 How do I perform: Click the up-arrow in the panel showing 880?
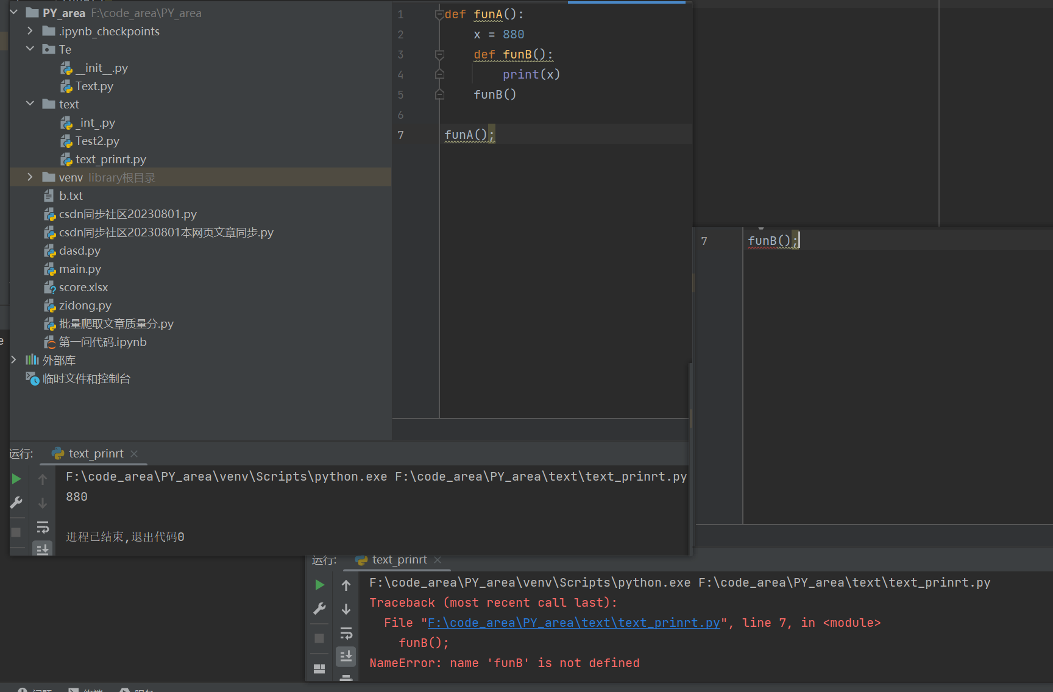43,479
